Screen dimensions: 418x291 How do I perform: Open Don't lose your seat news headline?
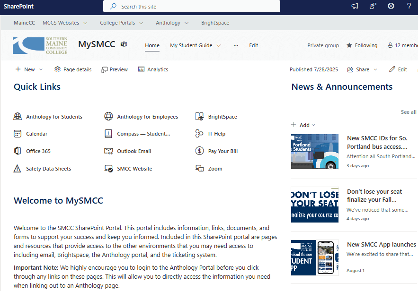tap(378, 196)
